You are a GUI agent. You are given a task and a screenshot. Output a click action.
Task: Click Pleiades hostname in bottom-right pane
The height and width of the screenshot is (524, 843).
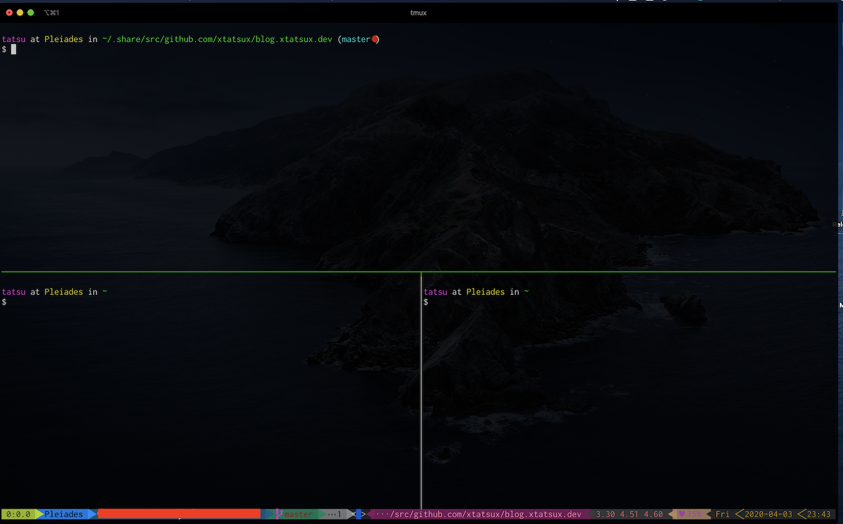(x=485, y=292)
